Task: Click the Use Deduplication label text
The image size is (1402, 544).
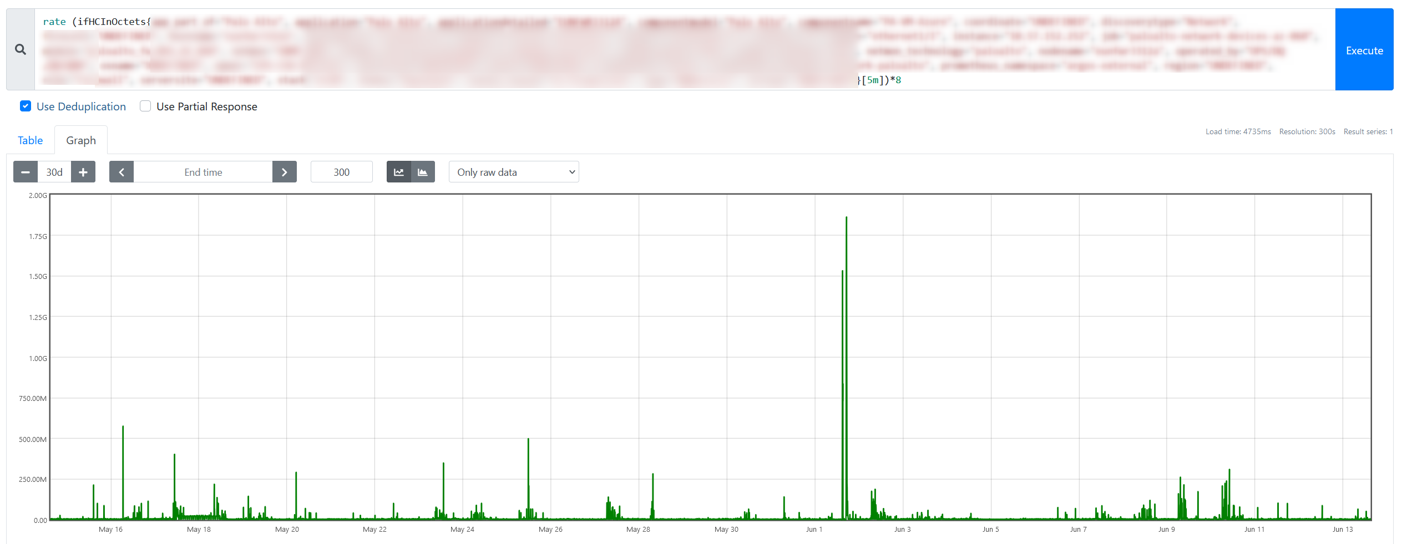Action: point(81,106)
